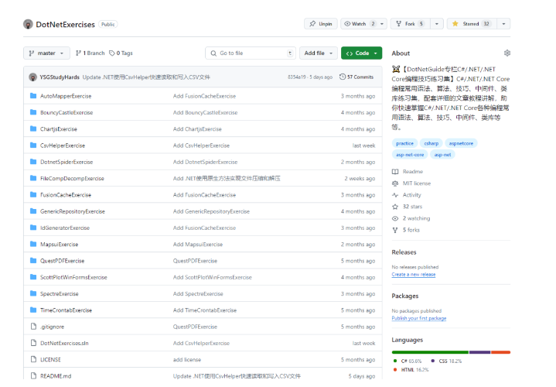Click the SpectreExercise folder icon

(x=33, y=293)
